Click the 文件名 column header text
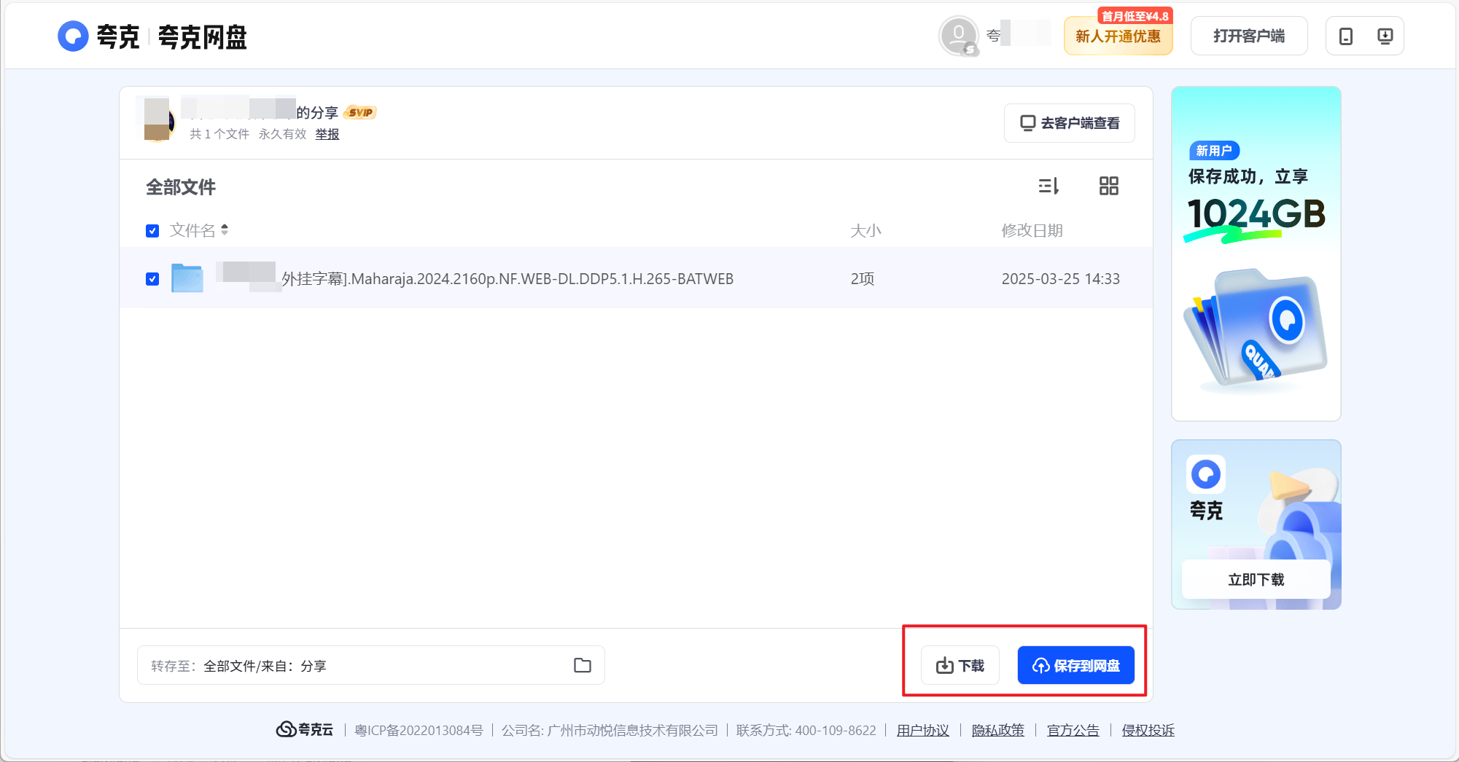The width and height of the screenshot is (1459, 762). tap(192, 231)
